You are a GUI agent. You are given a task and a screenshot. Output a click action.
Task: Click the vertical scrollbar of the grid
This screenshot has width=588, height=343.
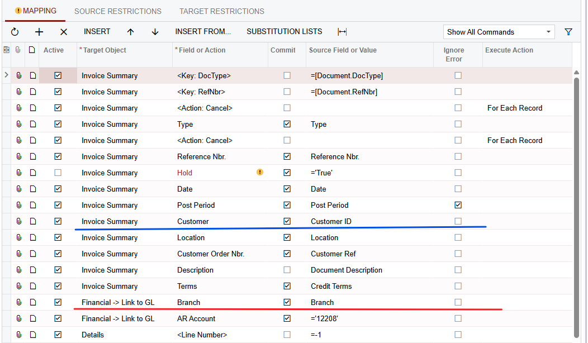pyautogui.click(x=577, y=206)
